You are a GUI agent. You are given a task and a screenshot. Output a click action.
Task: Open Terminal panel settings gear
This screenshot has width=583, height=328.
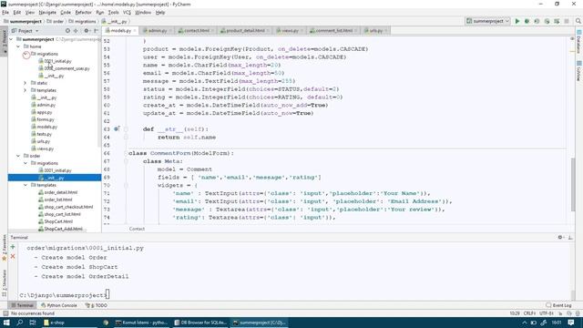pyautogui.click(x=560, y=237)
